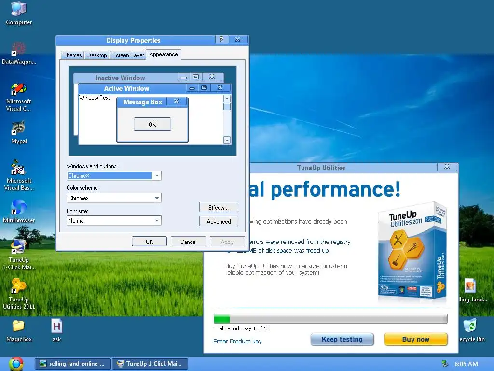Viewport: 494px width, 371px height.
Task: Click the help question mark in Display Properties
Action: coord(221,40)
